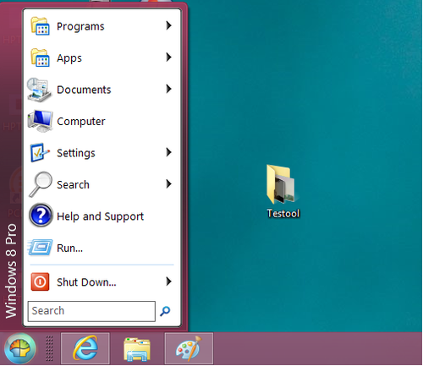Click the red Shut Down power icon

[x=40, y=281]
